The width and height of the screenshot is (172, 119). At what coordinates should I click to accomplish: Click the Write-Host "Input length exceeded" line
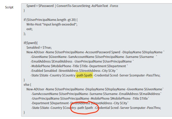point(52,24)
